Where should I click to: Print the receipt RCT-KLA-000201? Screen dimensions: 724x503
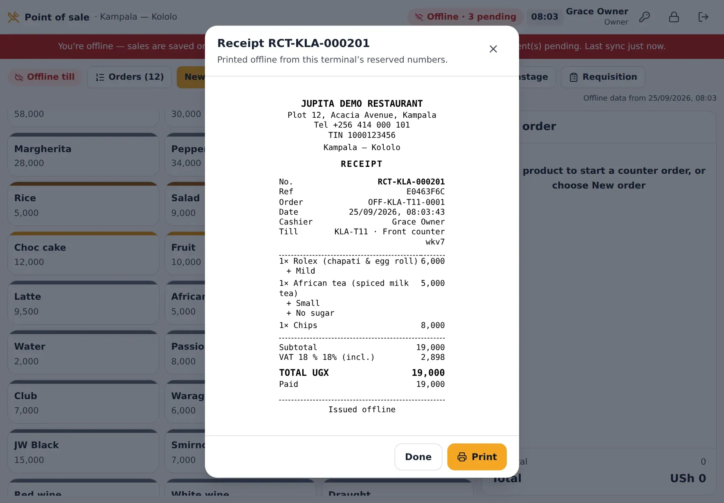tap(477, 457)
